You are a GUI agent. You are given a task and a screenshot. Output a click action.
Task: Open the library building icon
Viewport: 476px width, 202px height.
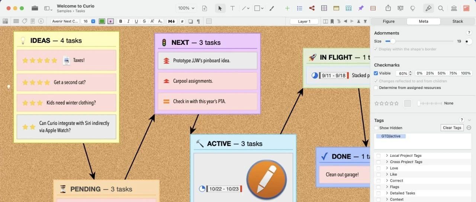pyautogui.click(x=454, y=8)
